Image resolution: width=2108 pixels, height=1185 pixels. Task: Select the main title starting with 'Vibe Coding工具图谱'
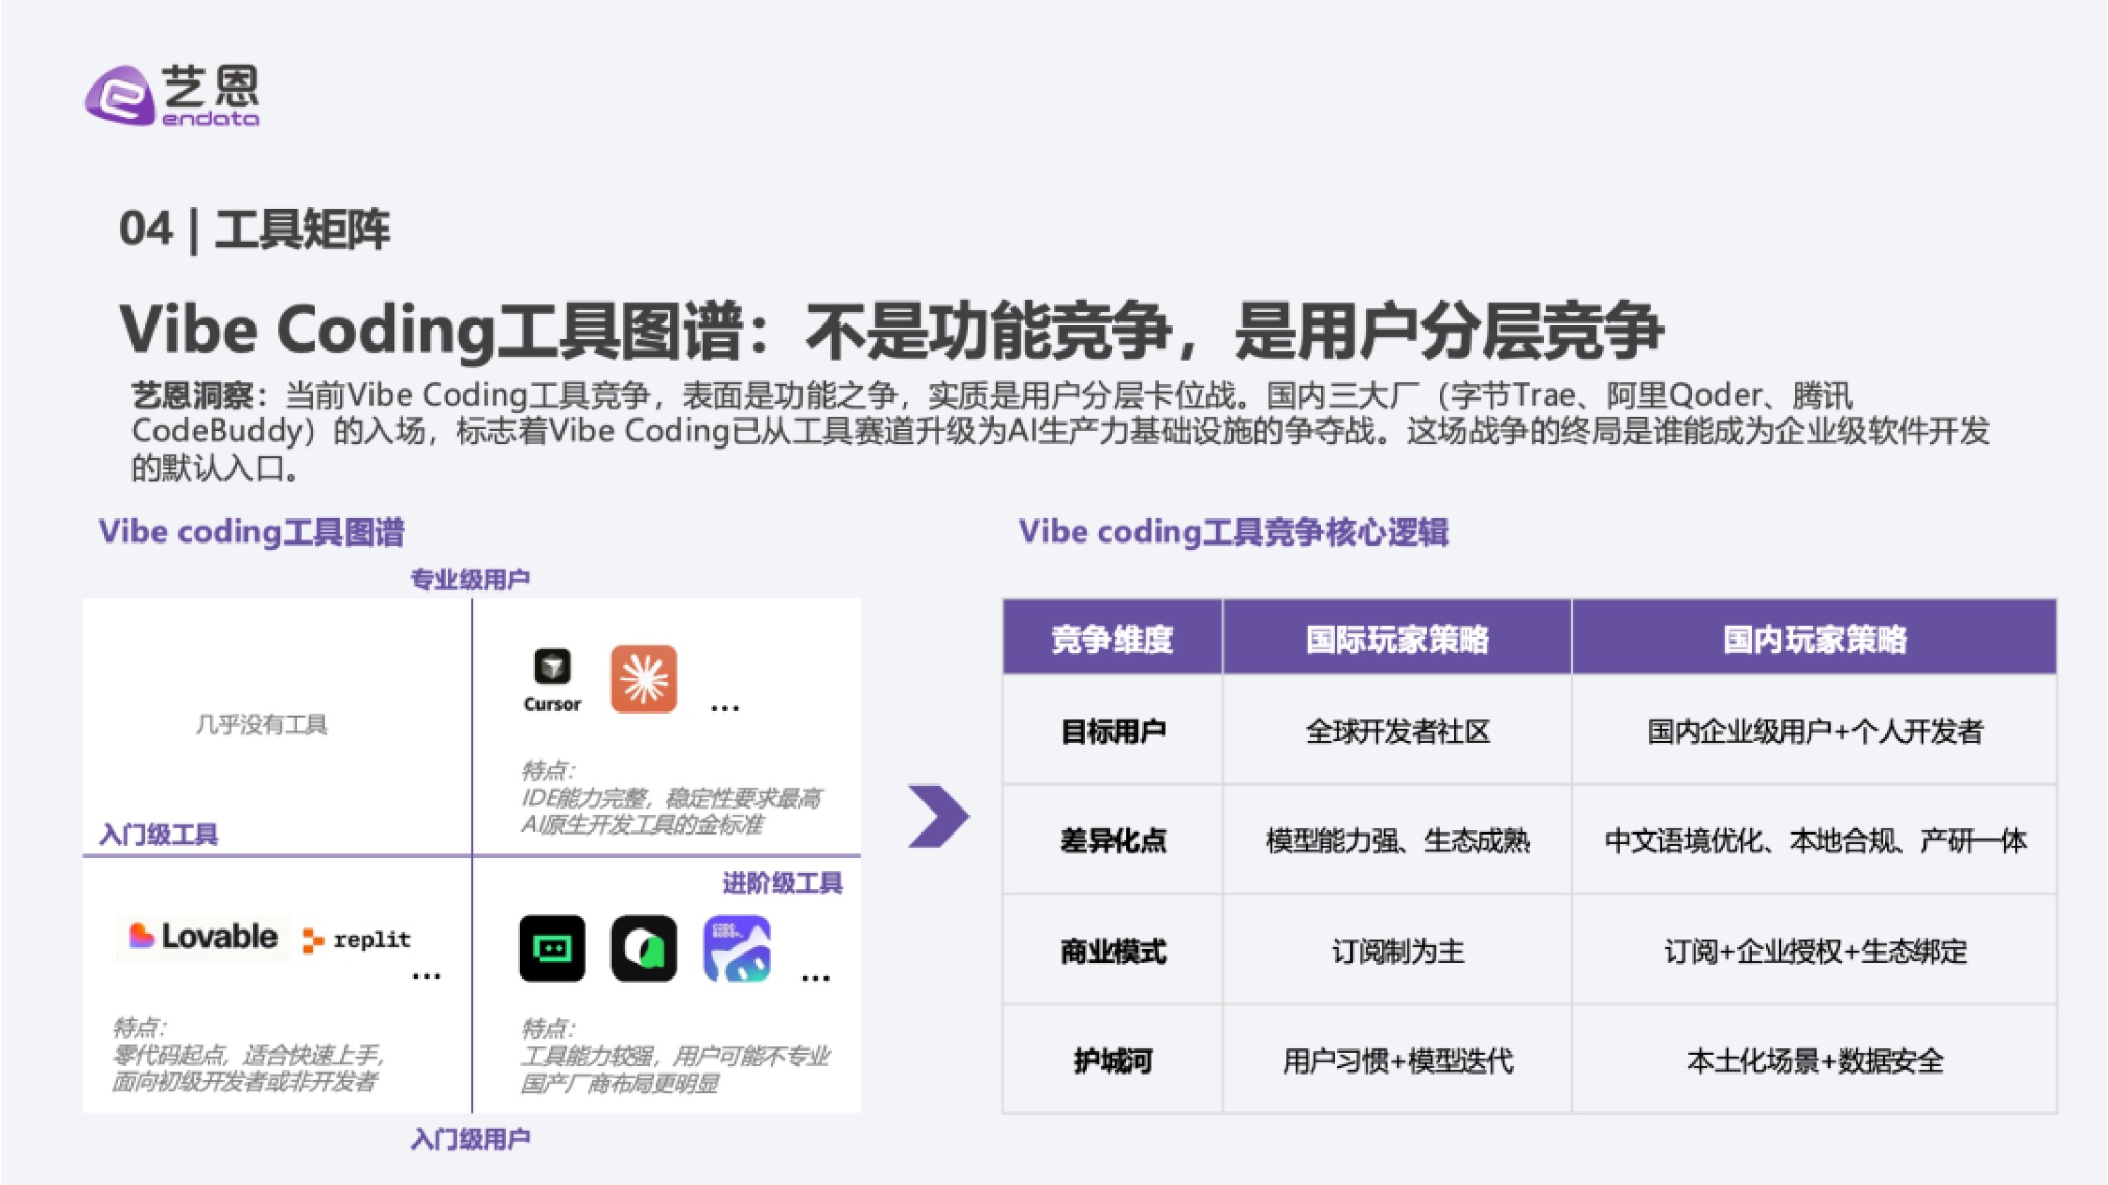coord(891,331)
